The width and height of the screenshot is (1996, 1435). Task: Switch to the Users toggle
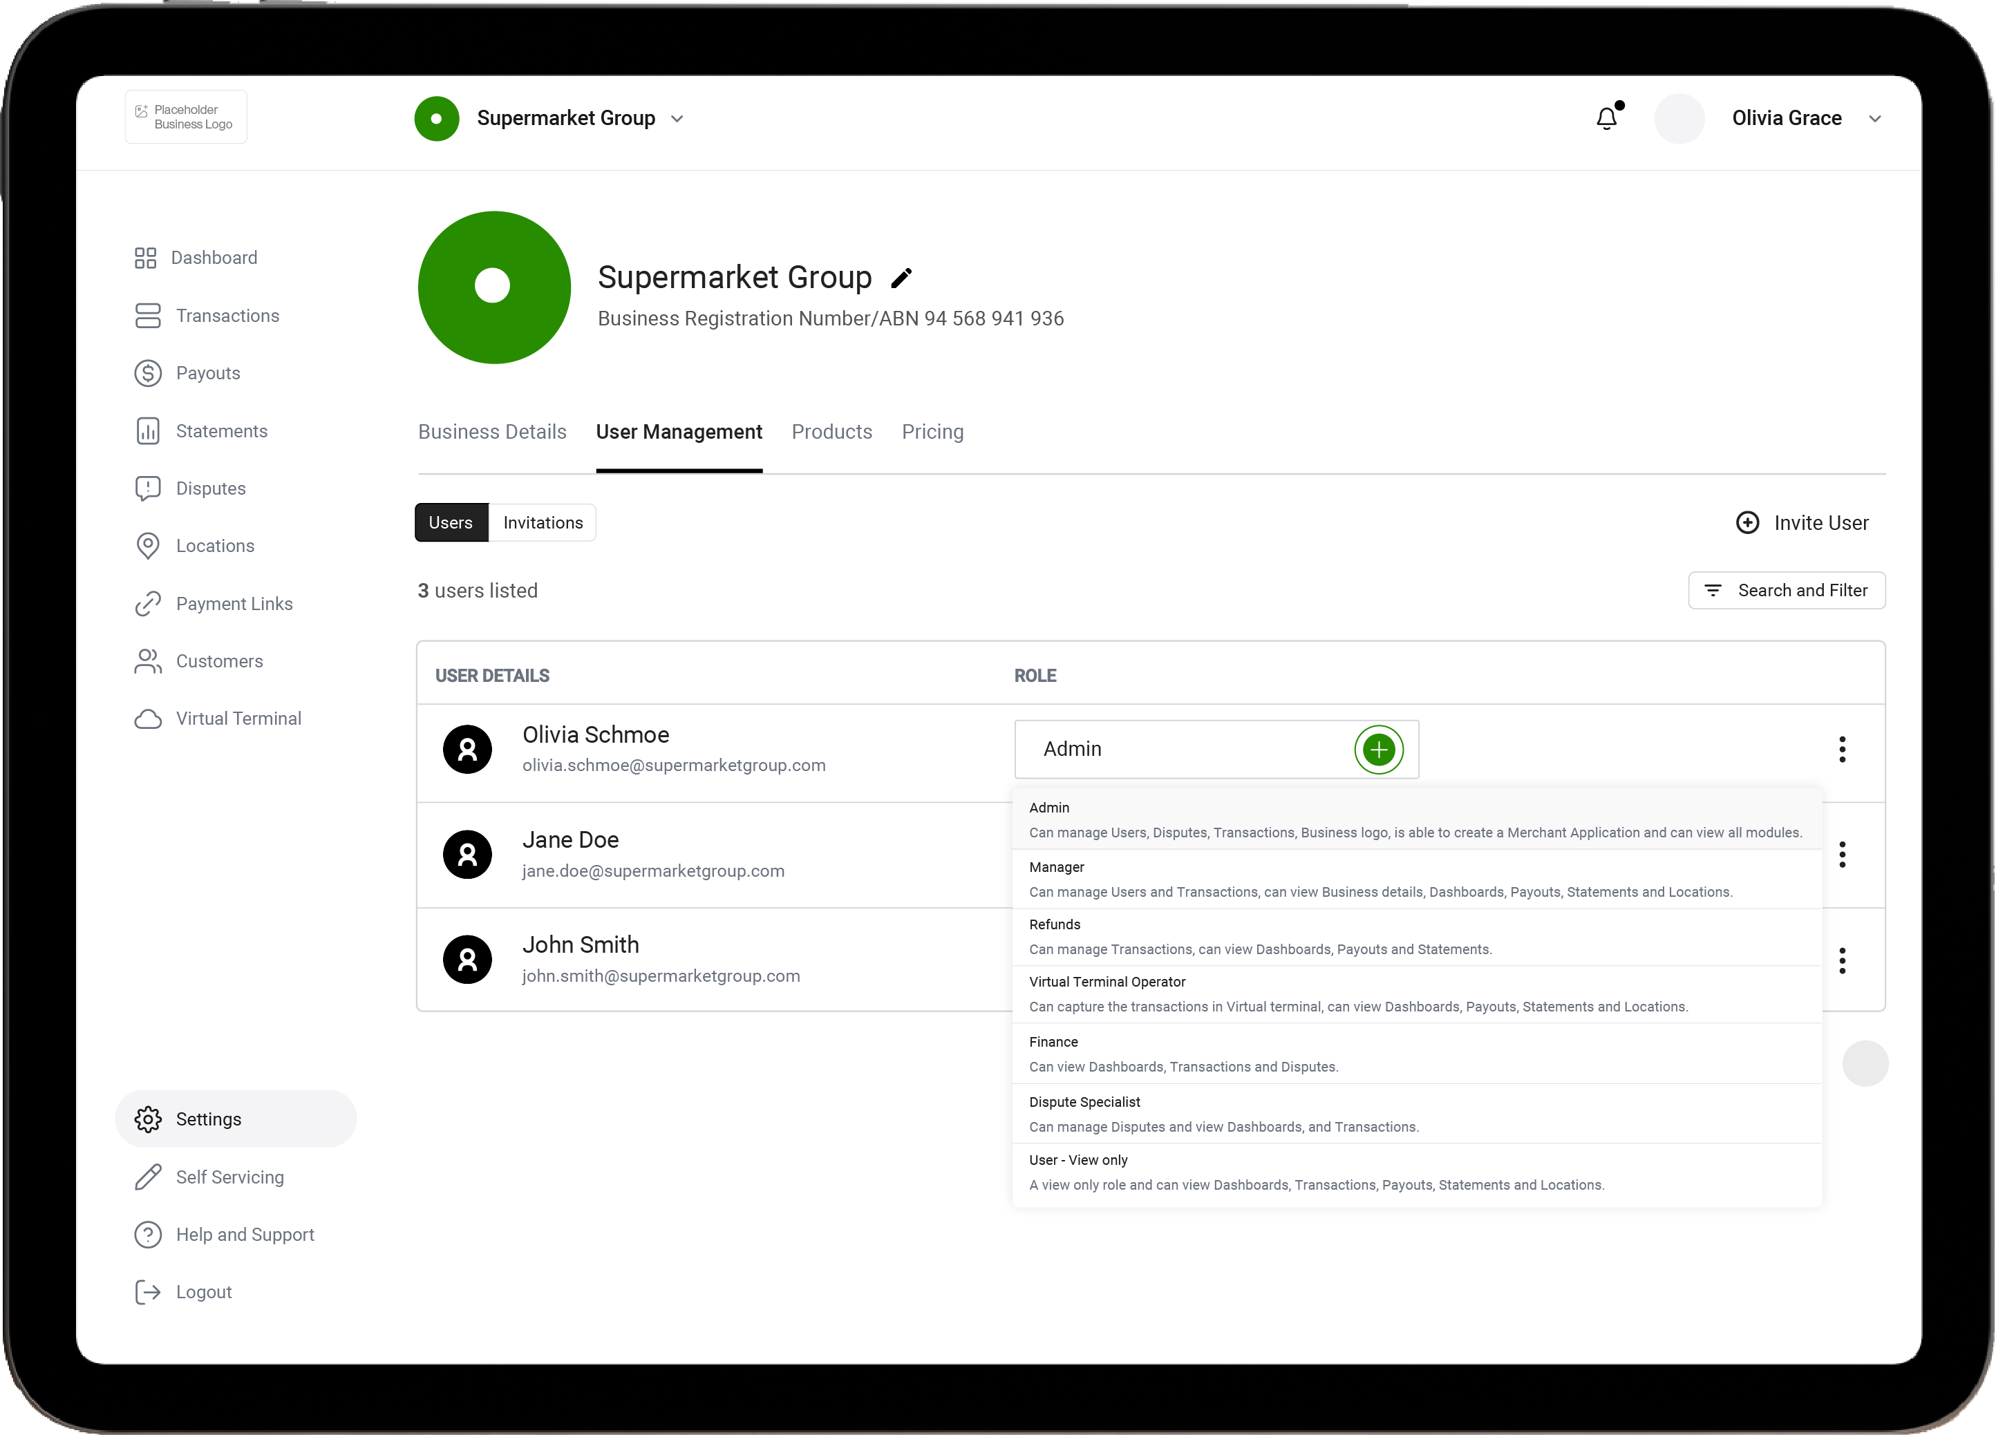pyautogui.click(x=451, y=522)
